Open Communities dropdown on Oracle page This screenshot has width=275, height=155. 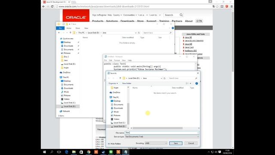[x=130, y=15]
